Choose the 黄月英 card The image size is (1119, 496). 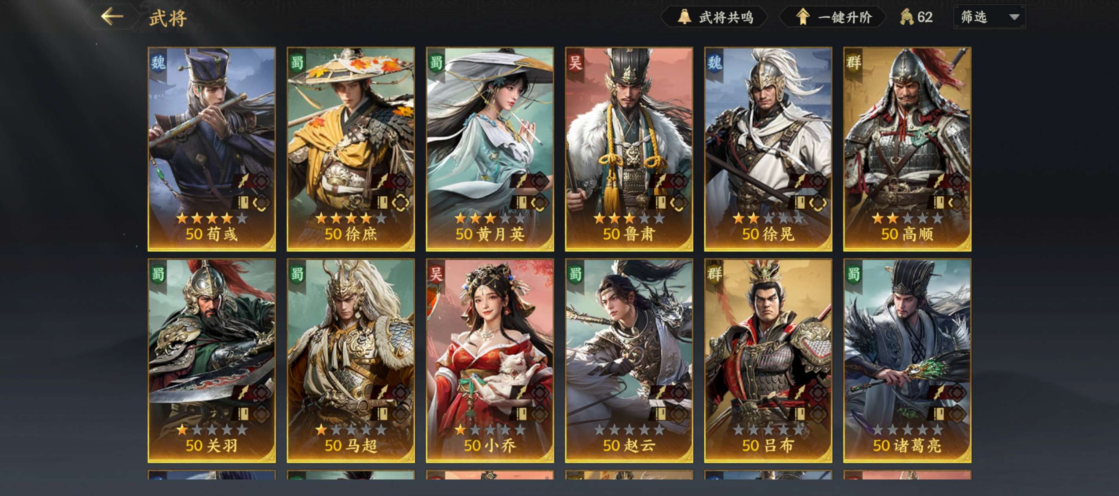pos(489,149)
